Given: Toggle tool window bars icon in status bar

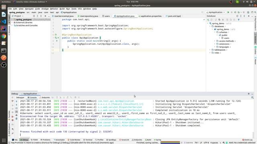Looking at the screenshot, I should click(x=9, y=143).
